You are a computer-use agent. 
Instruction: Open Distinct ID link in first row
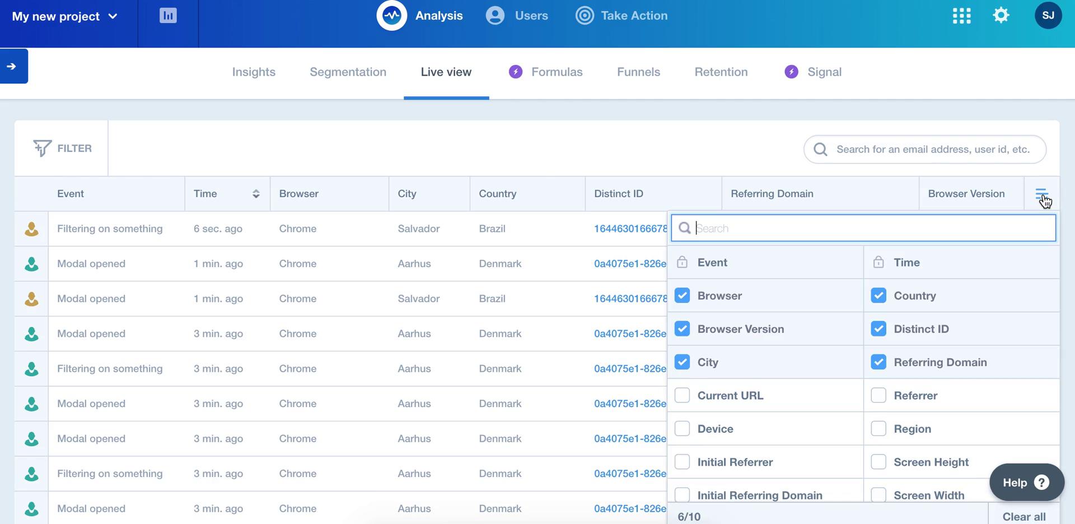[x=630, y=228]
